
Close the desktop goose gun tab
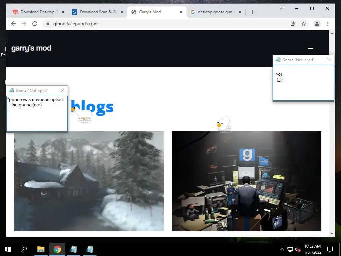tap(240, 12)
